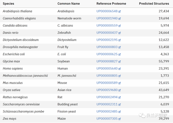
Task: Click external link icon beside UP000000625
Action: 120,54
